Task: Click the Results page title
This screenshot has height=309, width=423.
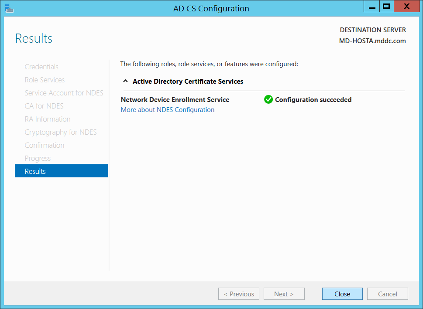Action: point(34,38)
